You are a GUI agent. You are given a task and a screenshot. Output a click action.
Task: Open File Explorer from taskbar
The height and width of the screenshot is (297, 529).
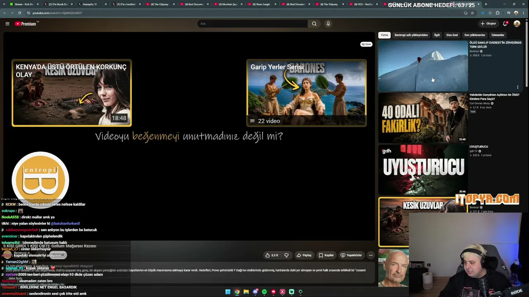coord(246,292)
